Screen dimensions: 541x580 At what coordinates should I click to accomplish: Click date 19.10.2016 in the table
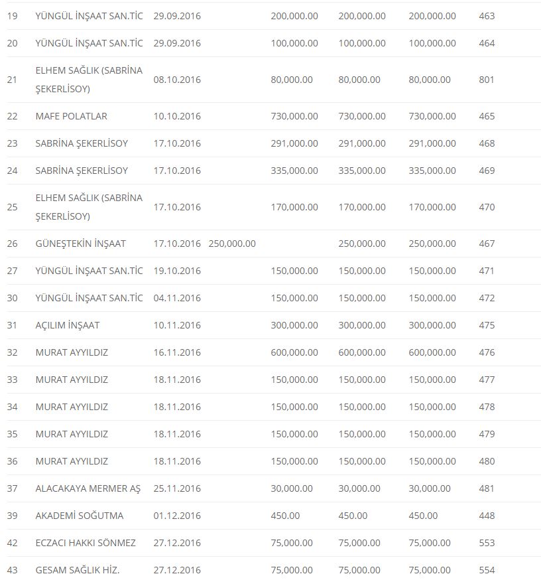click(x=176, y=271)
